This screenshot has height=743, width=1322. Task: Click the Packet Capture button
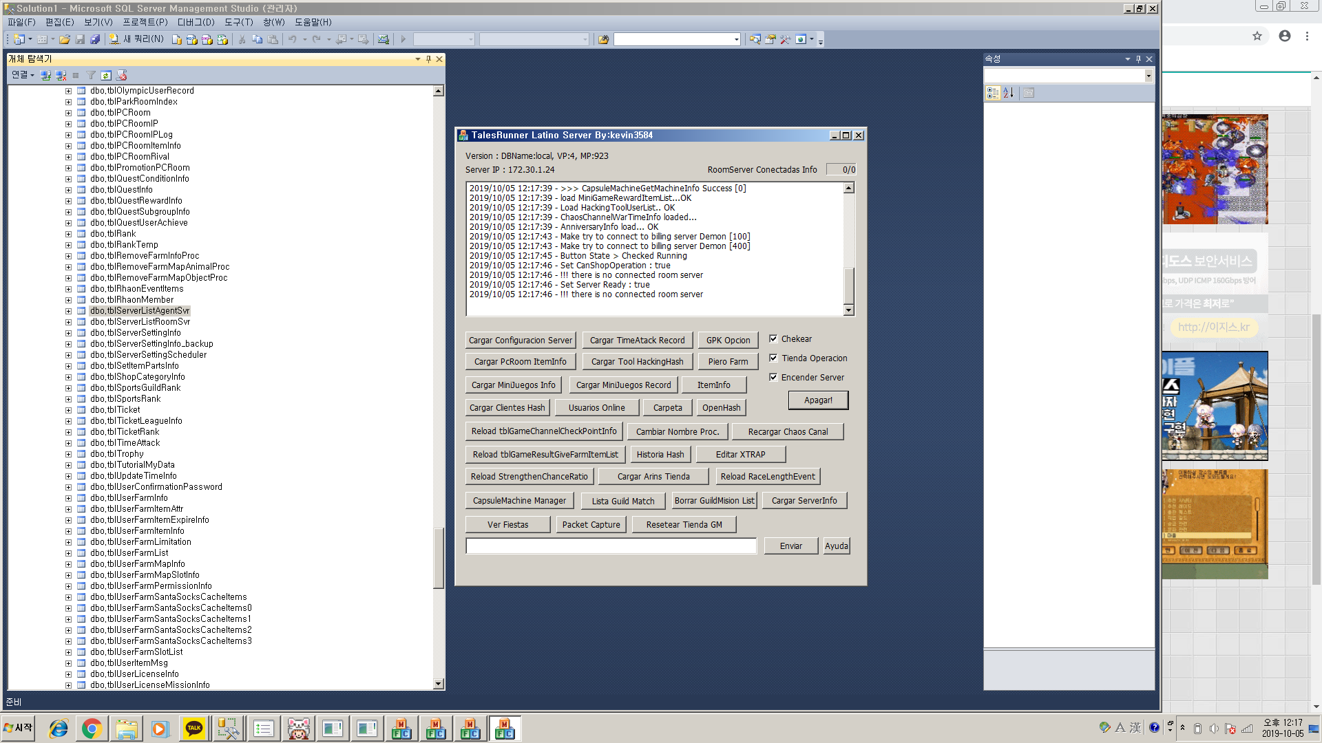pos(591,525)
